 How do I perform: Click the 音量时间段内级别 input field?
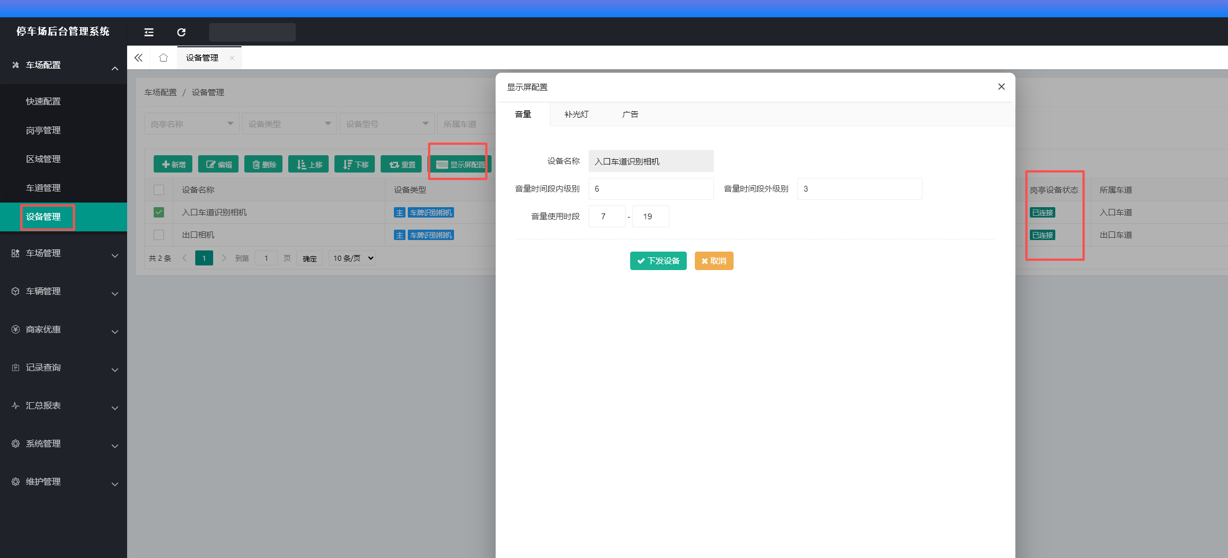click(651, 189)
